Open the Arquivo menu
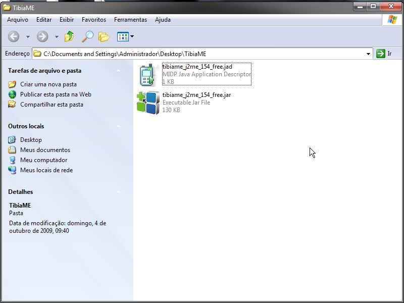 (18, 20)
